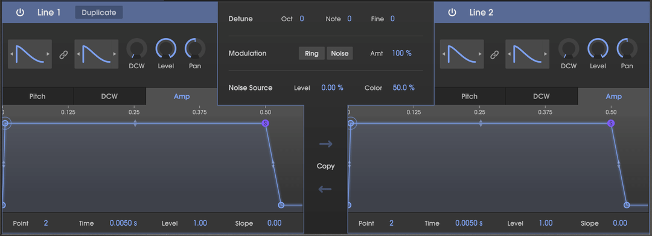Click Line 2 waveform link chain icon

click(494, 55)
